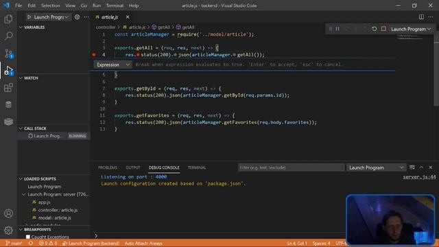Clear the debug console
Image resolution: width=439 pixels, height=247 pixels.
click(412, 167)
